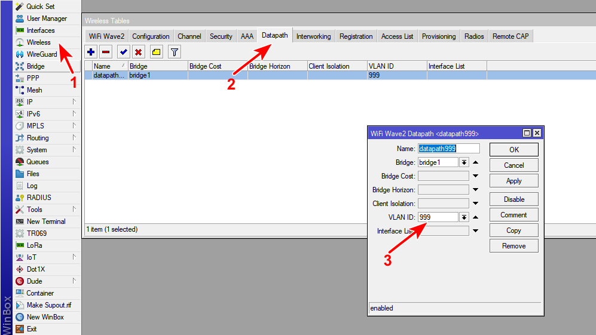Open User Manager menu entry
This screenshot has width=596, height=335.
coord(47,19)
